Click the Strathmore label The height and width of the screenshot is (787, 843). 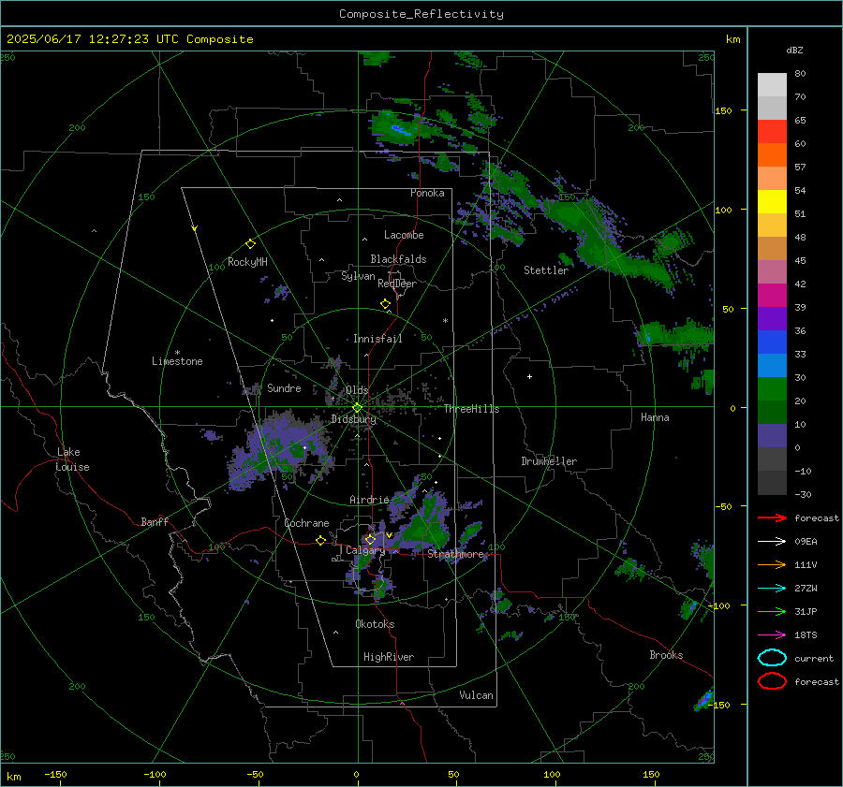click(x=455, y=554)
